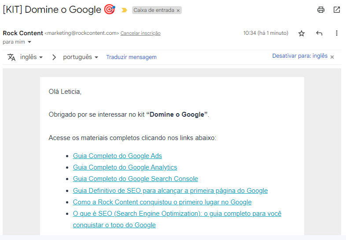Click the Cancelar inscrição link
Image resolution: width=346 pixels, height=240 pixels.
click(140, 33)
